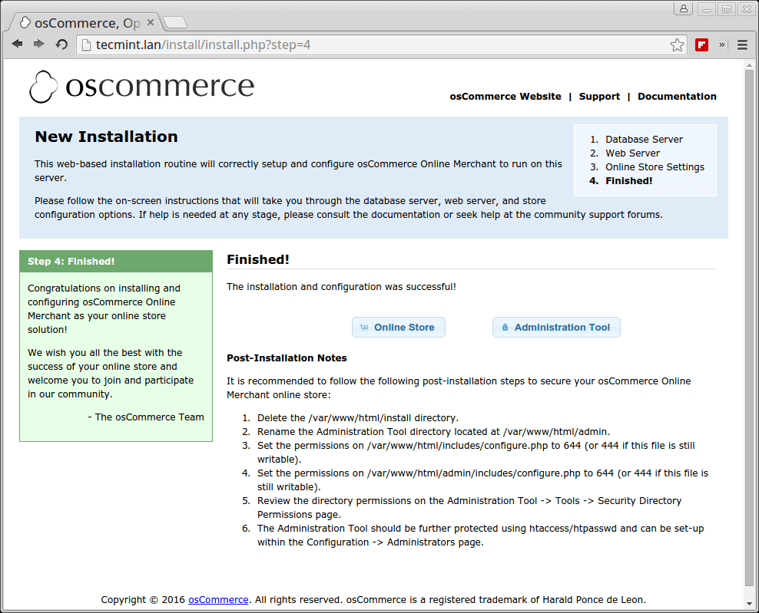The width and height of the screenshot is (759, 613).
Task: Click '- The osCommerce Team' signature
Action: click(x=146, y=417)
